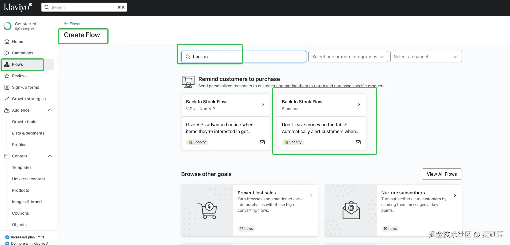Collapse the Content sidebar section
Viewport: 510px width, 245px height.
(x=50, y=156)
